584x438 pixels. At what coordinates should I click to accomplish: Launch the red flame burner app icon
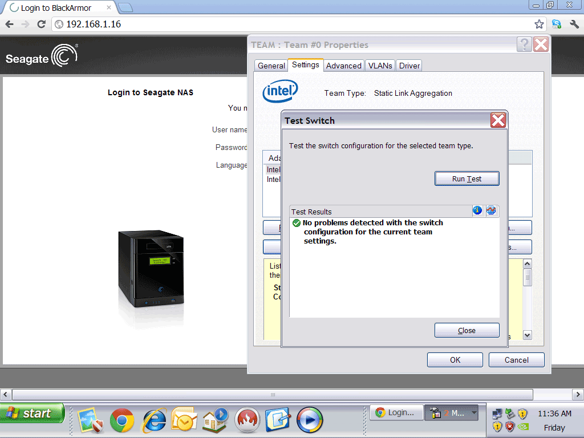pos(247,420)
